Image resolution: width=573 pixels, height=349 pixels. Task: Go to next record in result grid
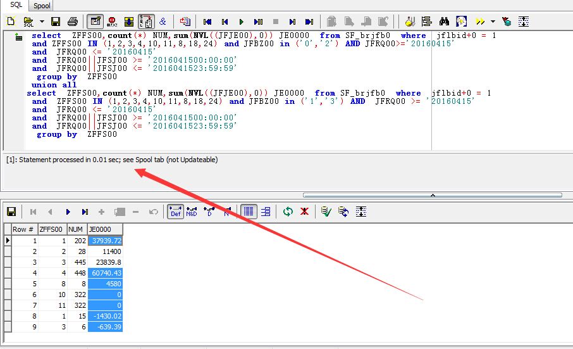point(68,212)
